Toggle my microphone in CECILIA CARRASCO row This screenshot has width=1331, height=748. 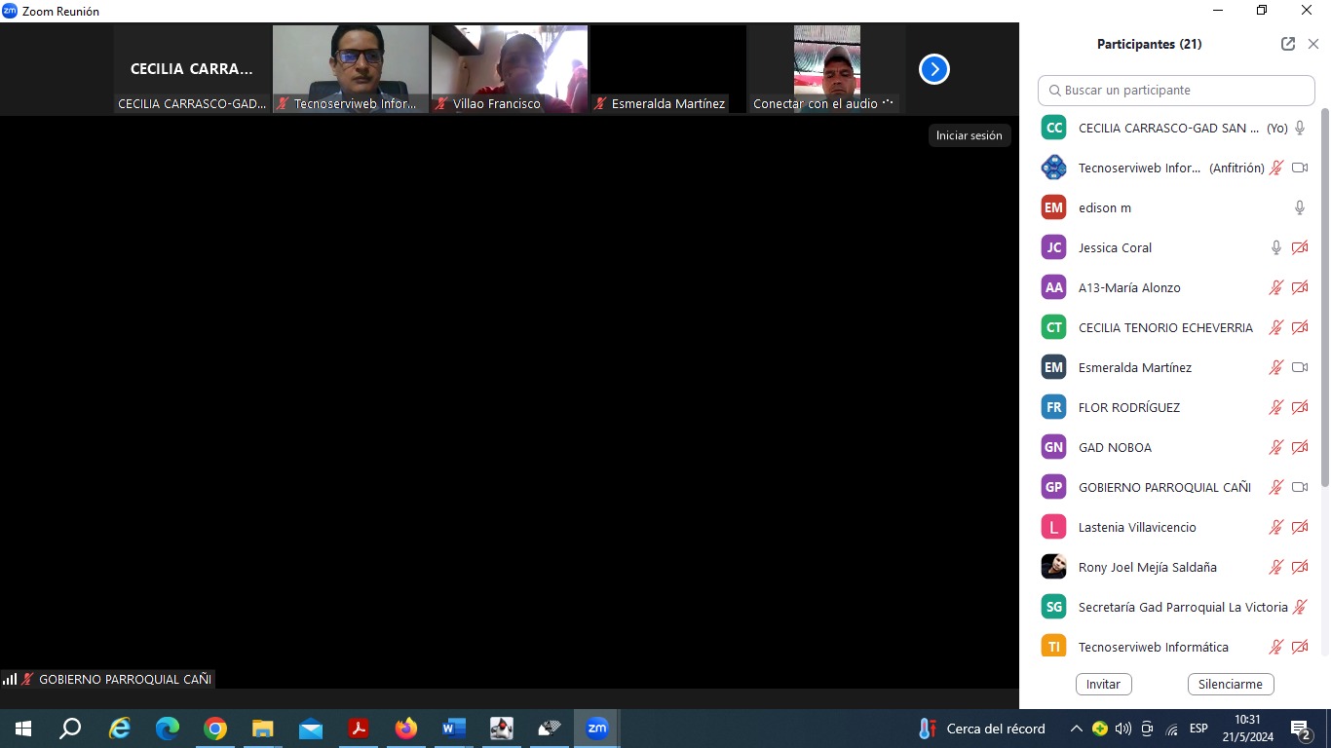pos(1299,128)
